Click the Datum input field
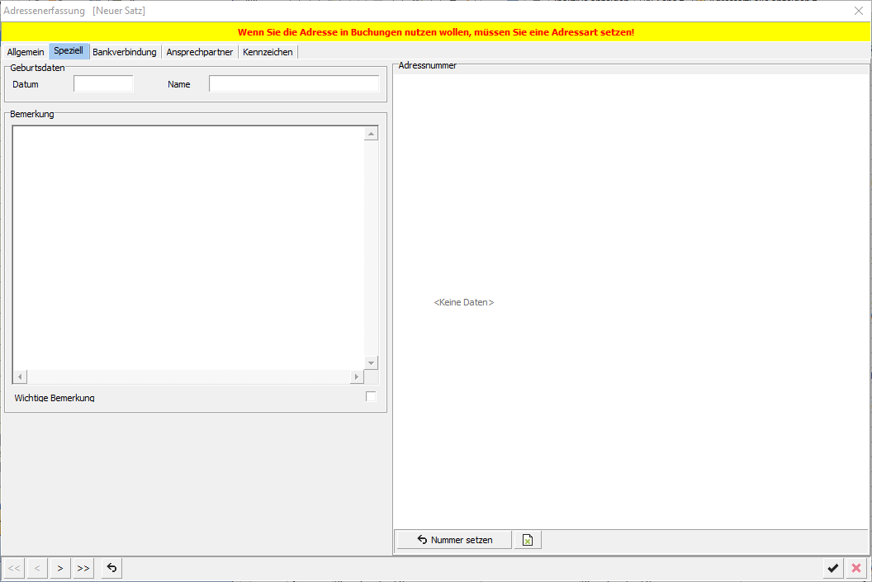Screen dimensions: 872x582 [103, 83]
